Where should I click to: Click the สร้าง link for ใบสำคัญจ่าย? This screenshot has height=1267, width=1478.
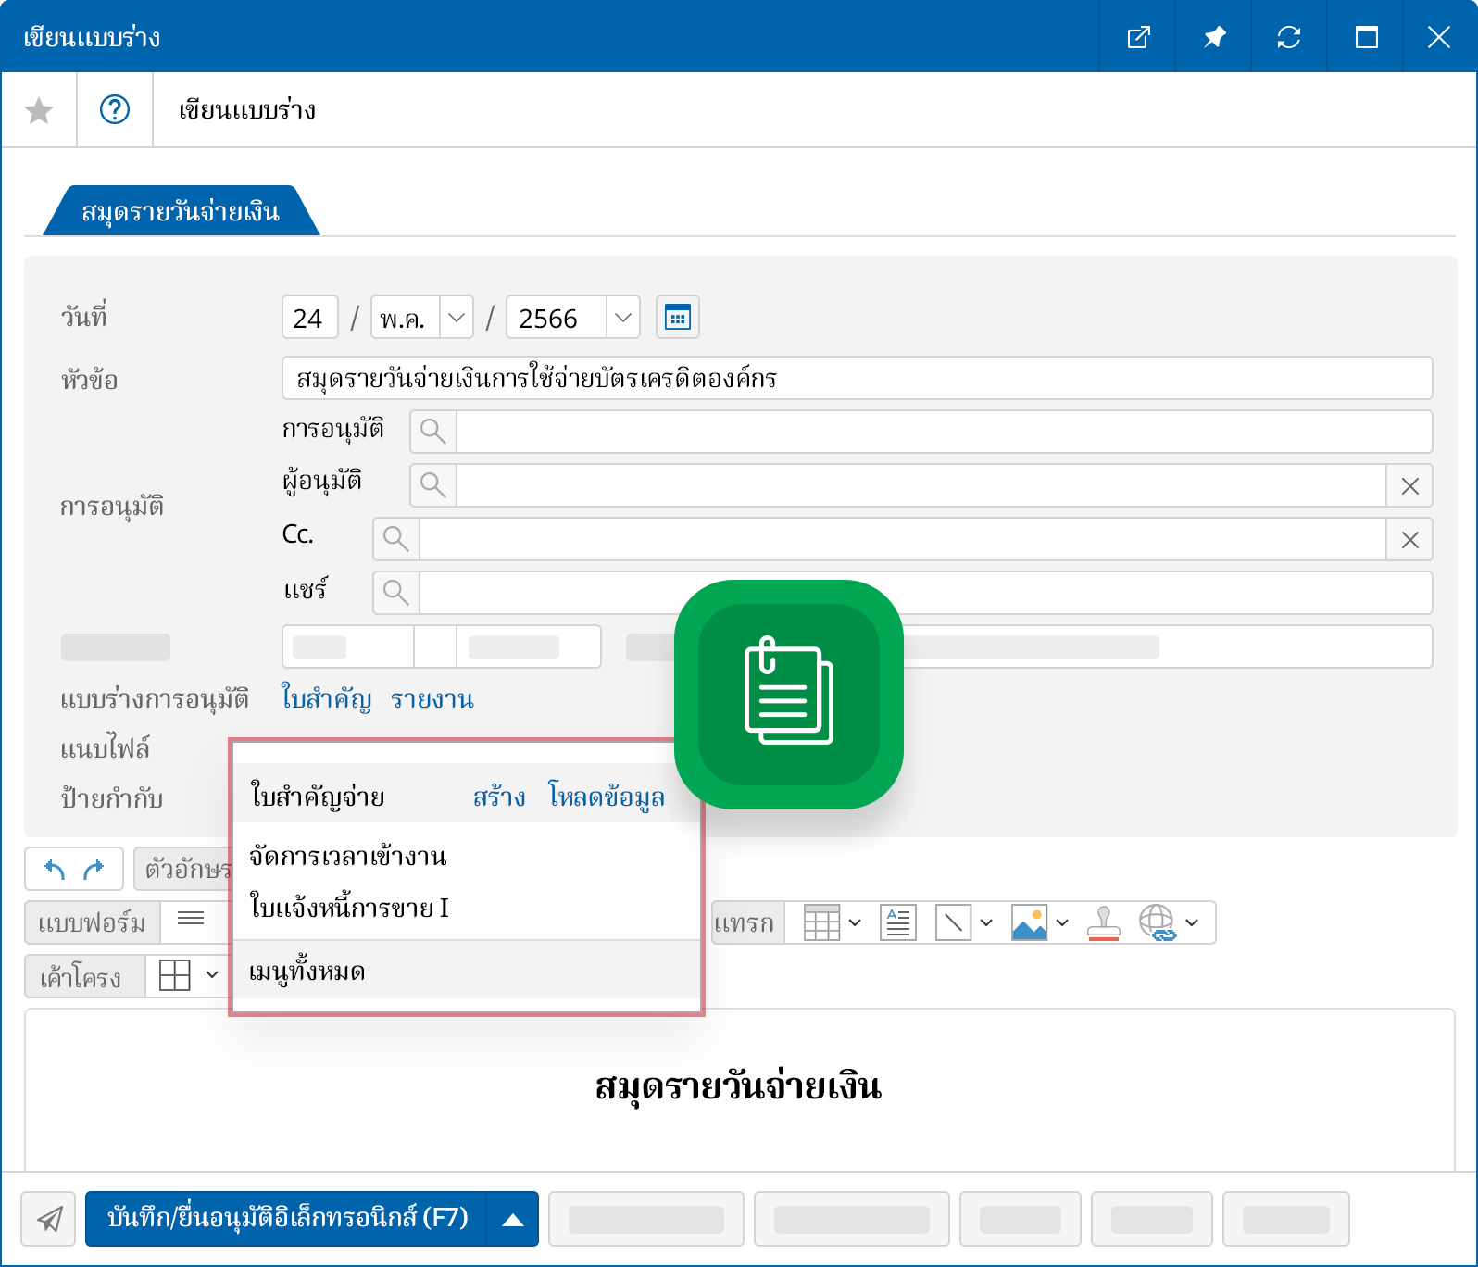[499, 797]
